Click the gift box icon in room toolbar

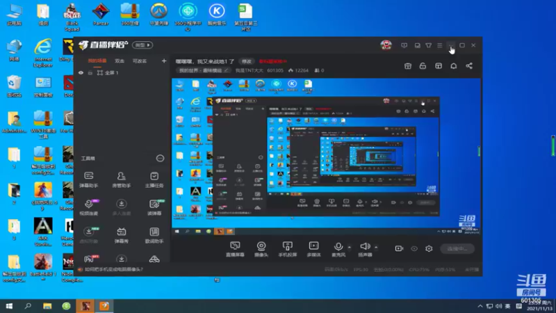pos(408,66)
